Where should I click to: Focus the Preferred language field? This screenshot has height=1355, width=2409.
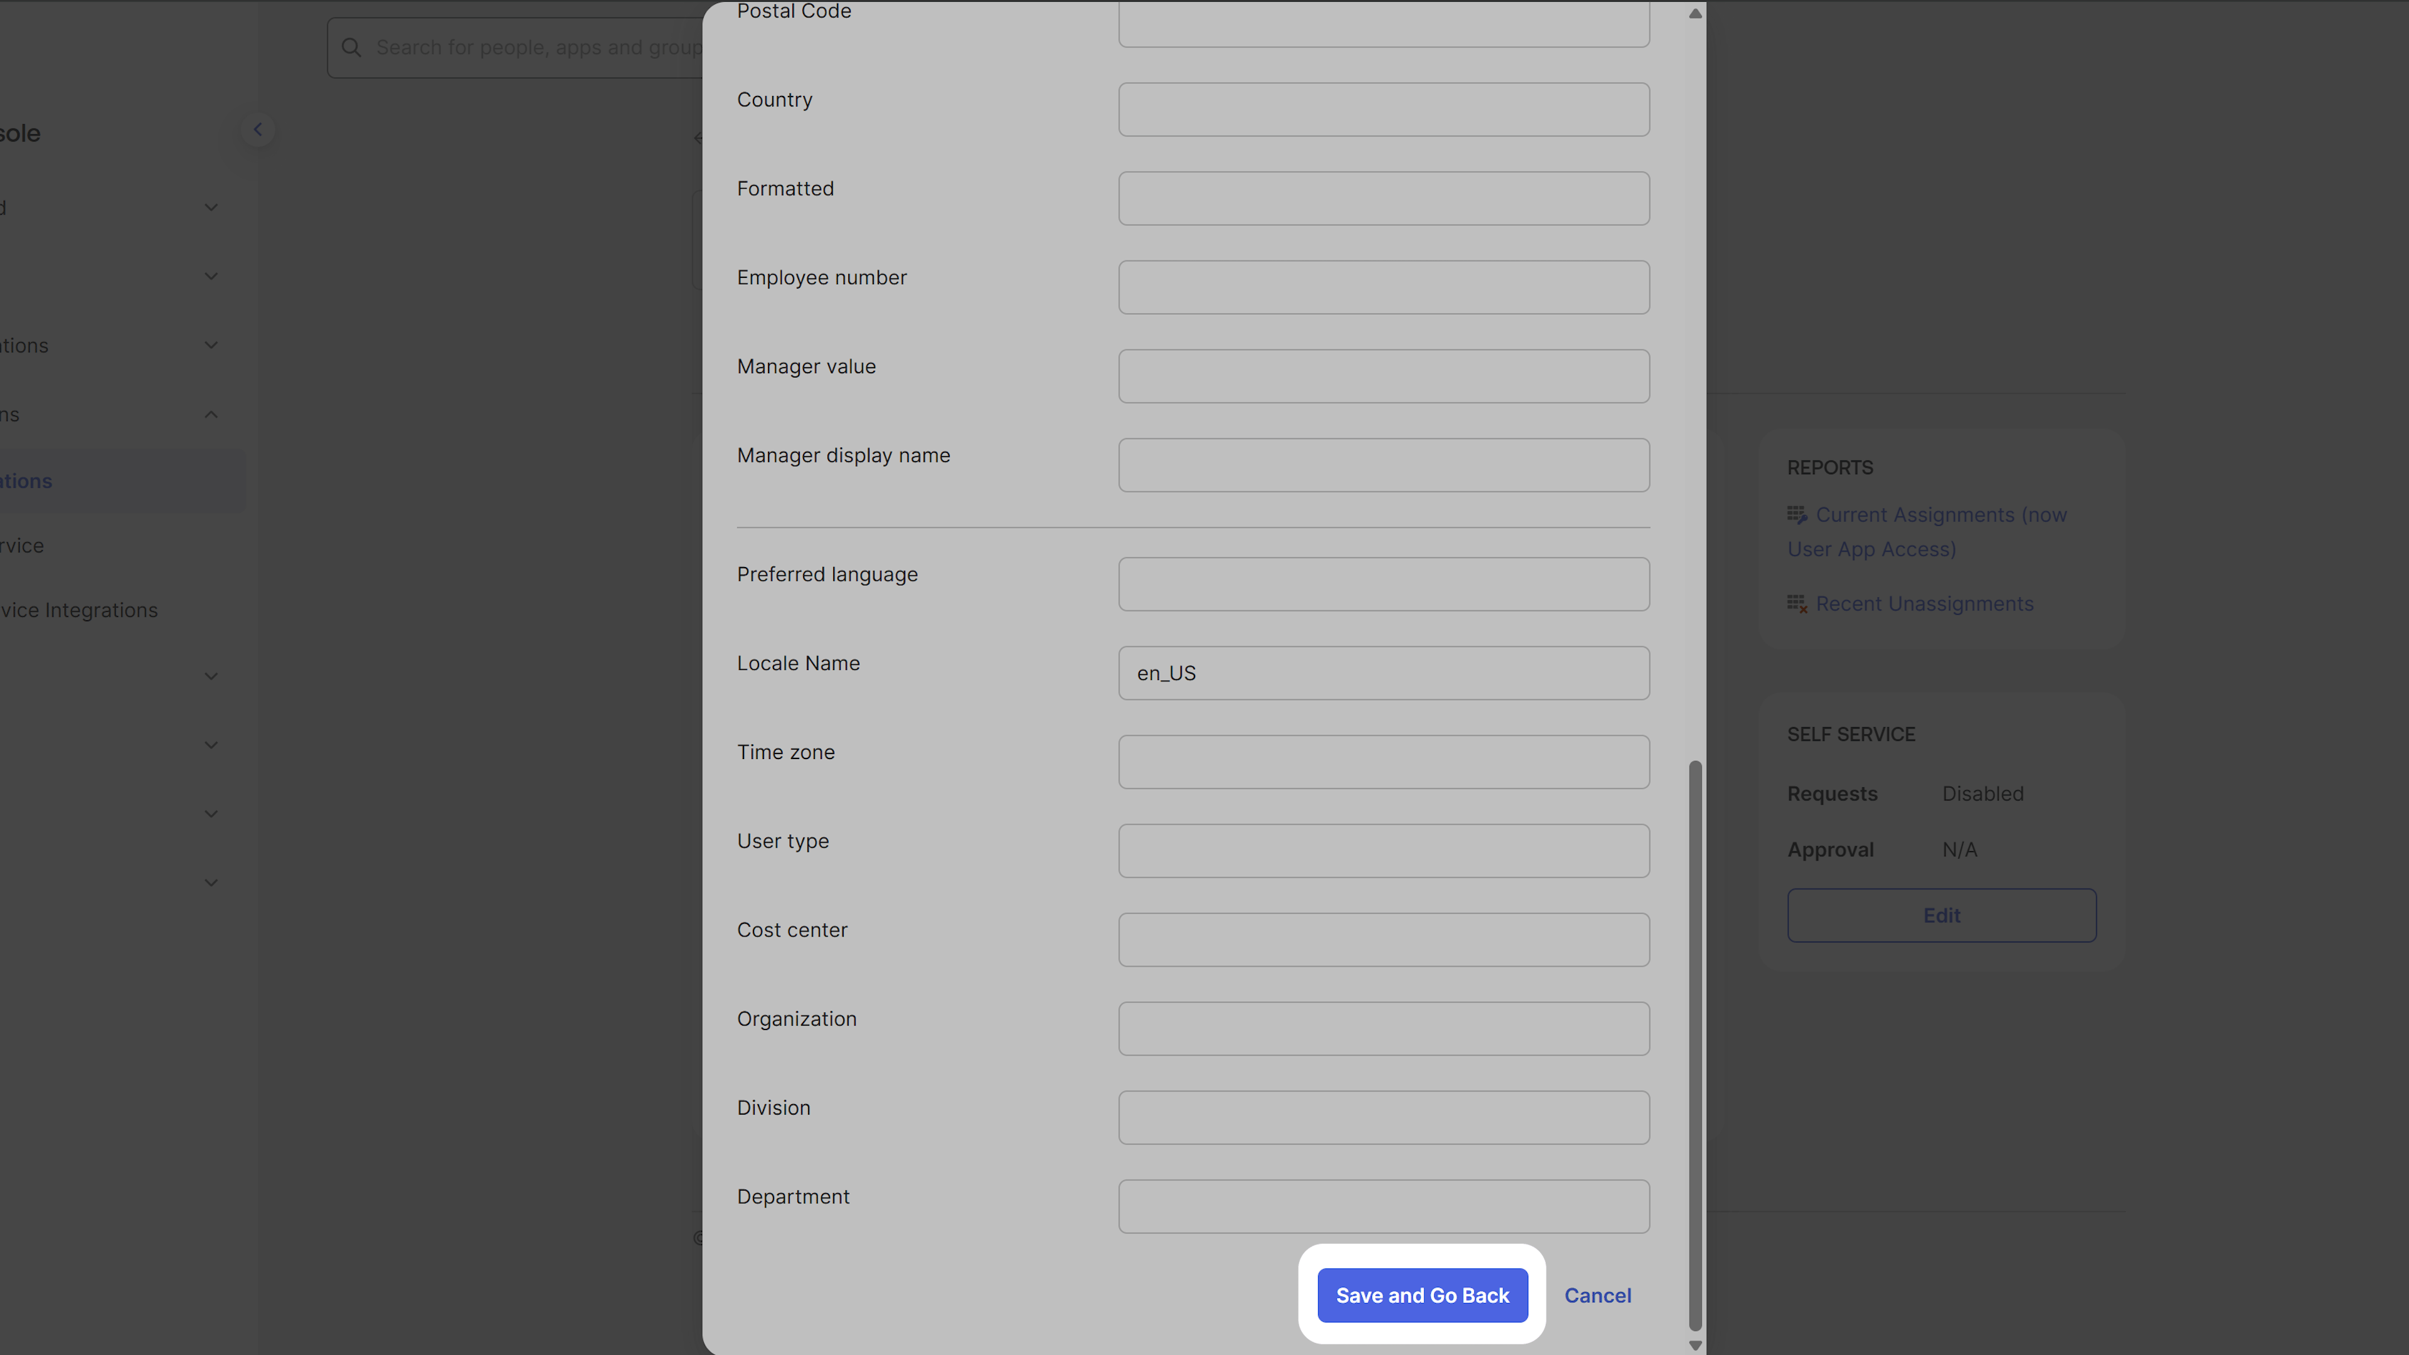[x=1384, y=585]
